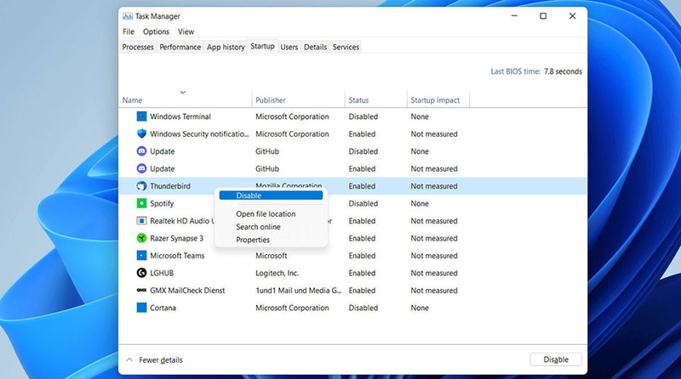Select the Razer Synapse 3 row name
This screenshot has height=379, width=681.
pyautogui.click(x=176, y=238)
